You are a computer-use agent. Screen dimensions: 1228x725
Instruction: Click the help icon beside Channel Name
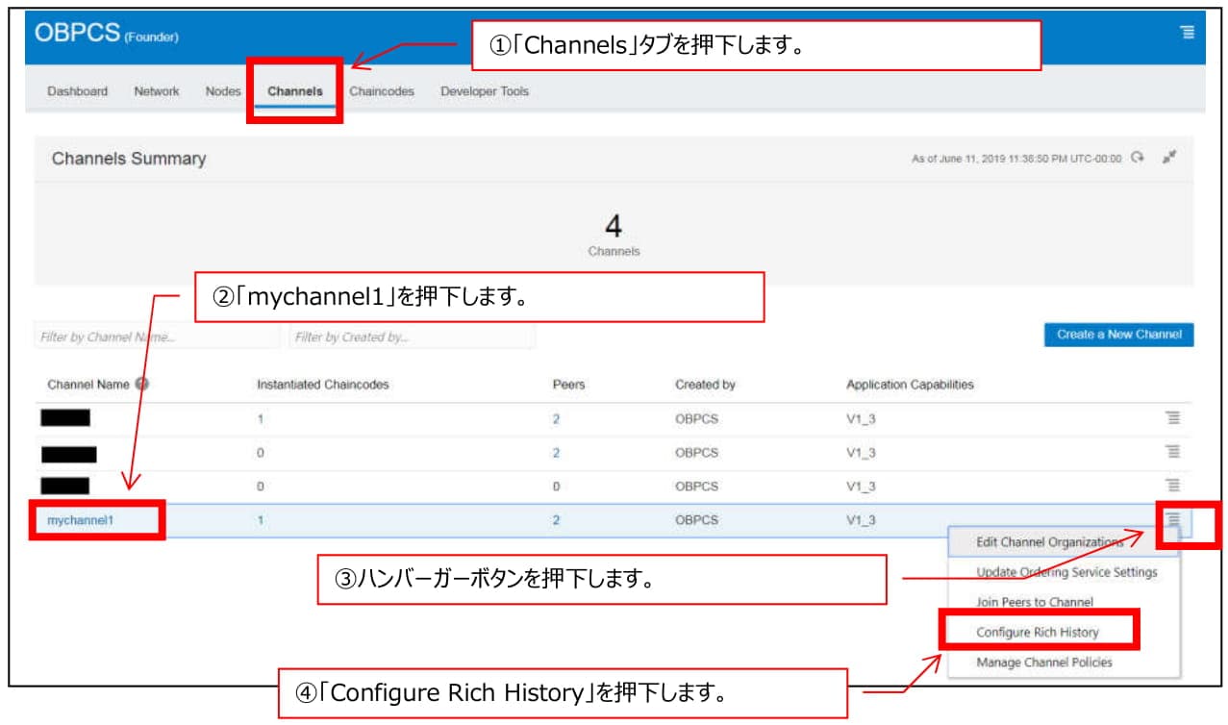click(142, 384)
